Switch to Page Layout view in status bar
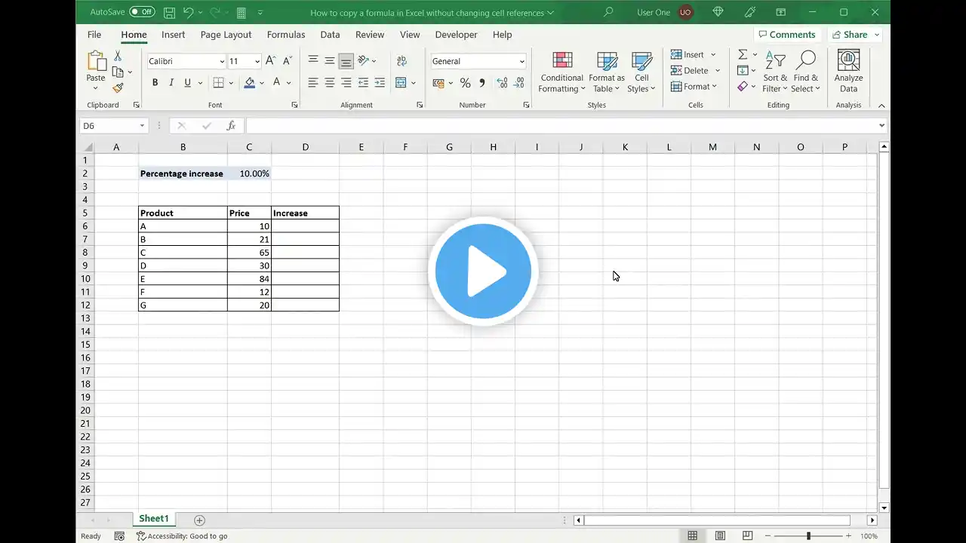Screen dimensions: 966x543 (x=720, y=536)
